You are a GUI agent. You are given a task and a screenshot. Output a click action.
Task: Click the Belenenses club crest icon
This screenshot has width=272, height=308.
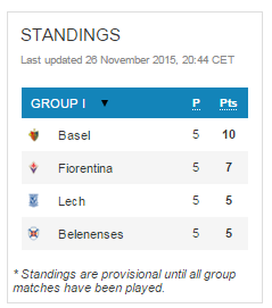(x=34, y=233)
